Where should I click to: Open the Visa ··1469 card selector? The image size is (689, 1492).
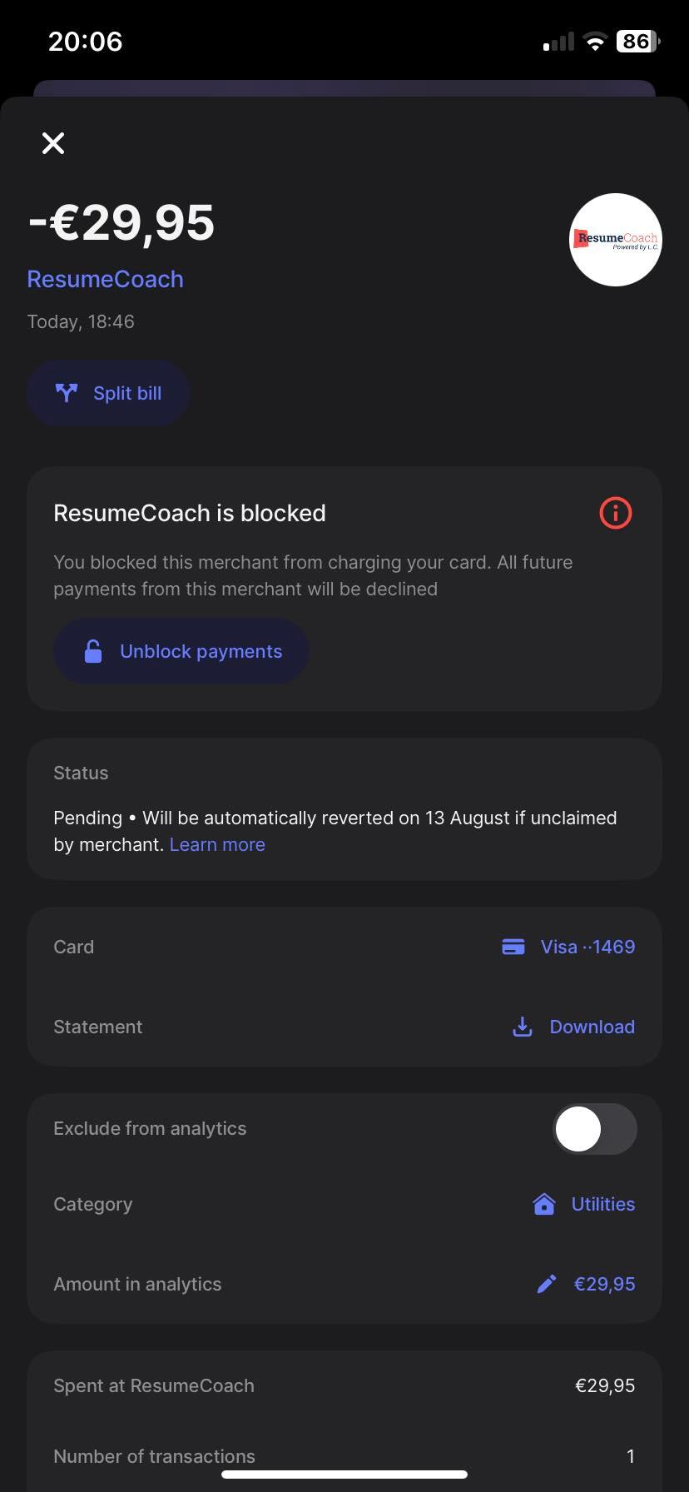(587, 947)
